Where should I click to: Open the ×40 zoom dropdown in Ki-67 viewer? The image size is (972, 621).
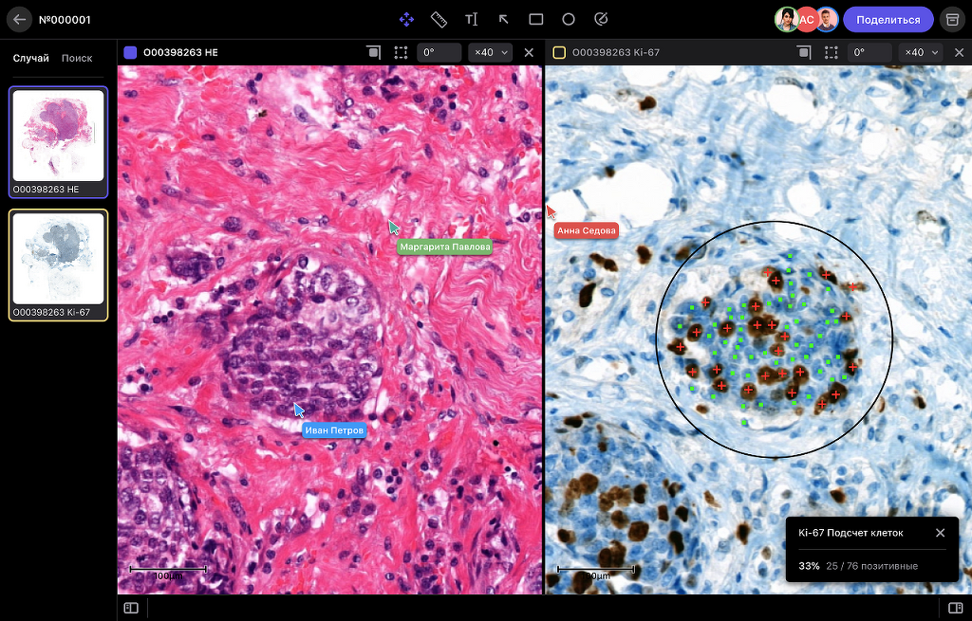tap(921, 53)
